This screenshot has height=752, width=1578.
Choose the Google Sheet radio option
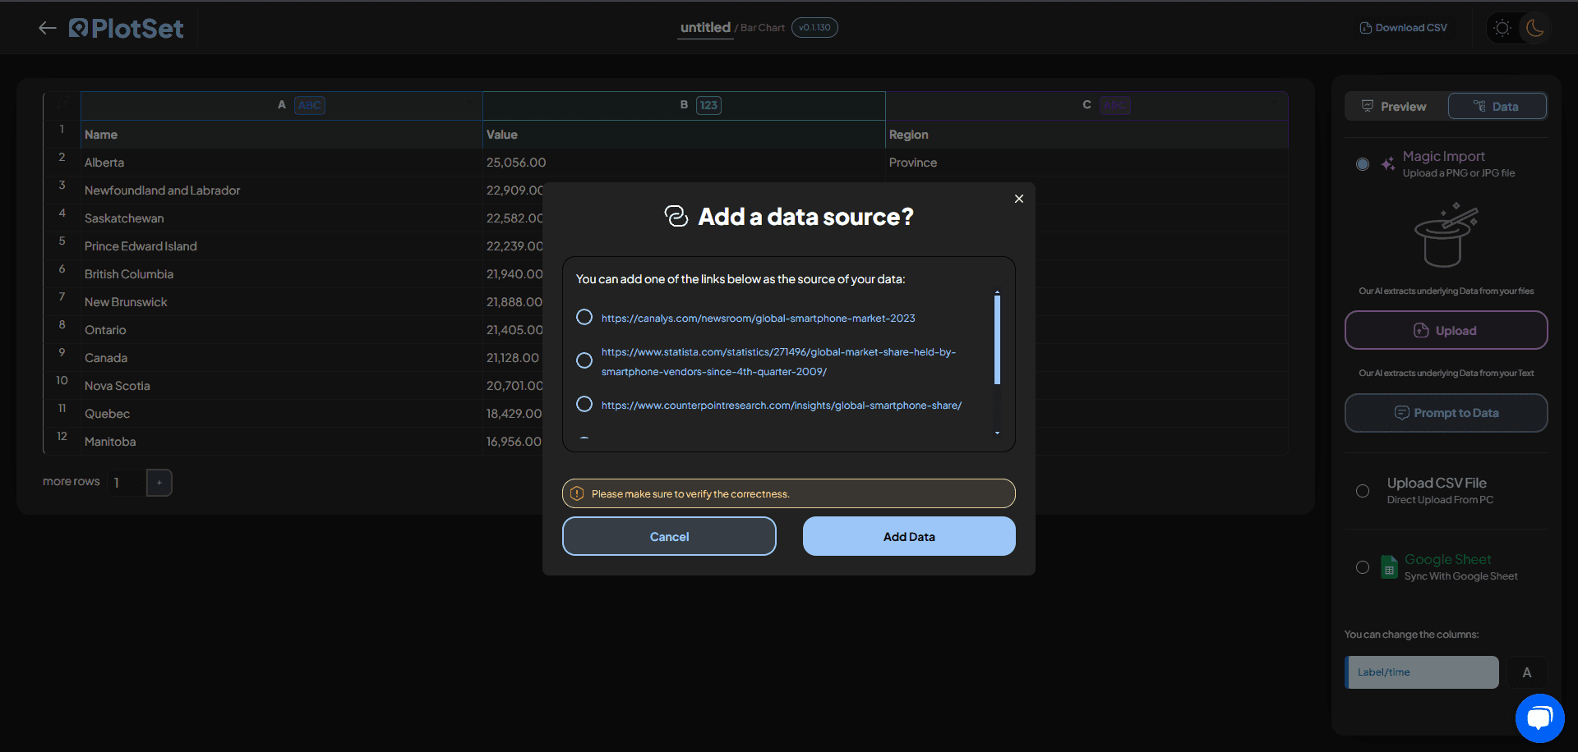point(1363,567)
